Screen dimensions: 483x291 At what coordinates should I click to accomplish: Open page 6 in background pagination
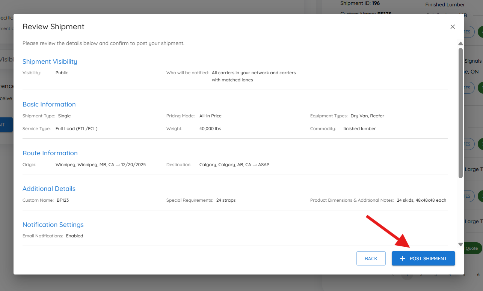pyautogui.click(x=478, y=274)
